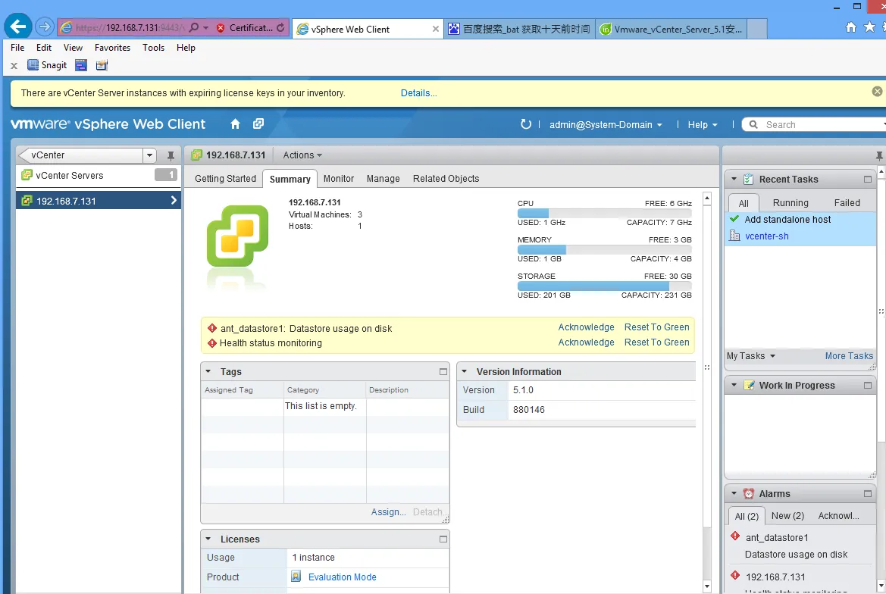Viewport: 886px width, 594px height.
Task: Click the Evaluation Mode license icon
Action: (296, 577)
